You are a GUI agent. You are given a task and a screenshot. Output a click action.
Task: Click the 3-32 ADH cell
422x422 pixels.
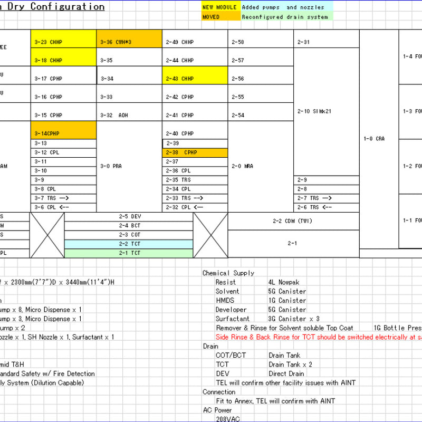click(x=129, y=116)
